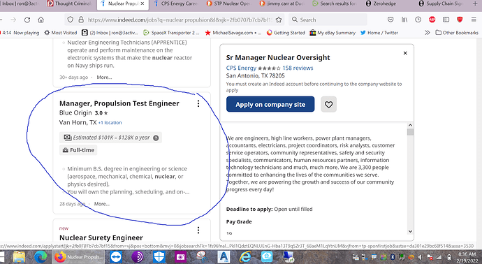Open Other Bookmarks folder
Screen dimensions: 482x264
[x=457, y=33]
